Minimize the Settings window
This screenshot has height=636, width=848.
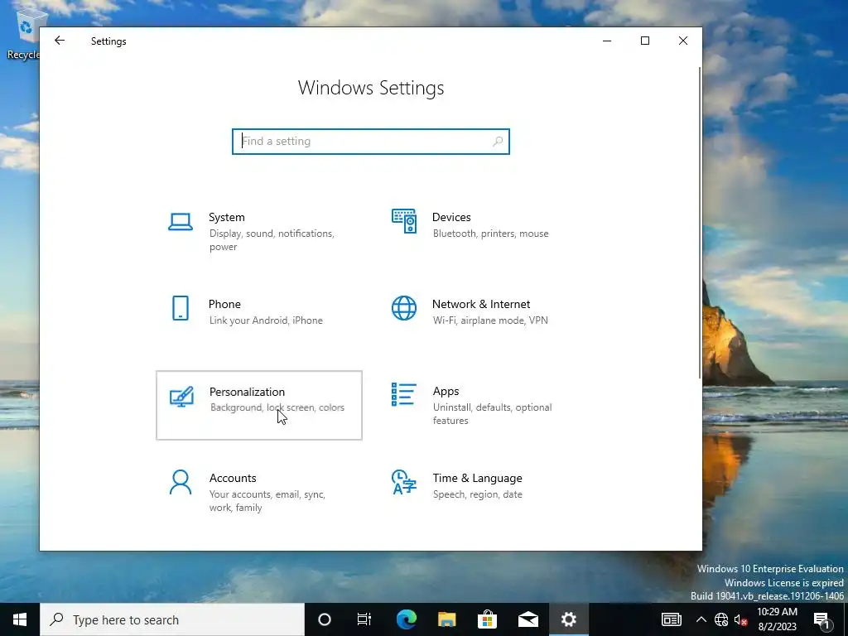click(x=607, y=41)
